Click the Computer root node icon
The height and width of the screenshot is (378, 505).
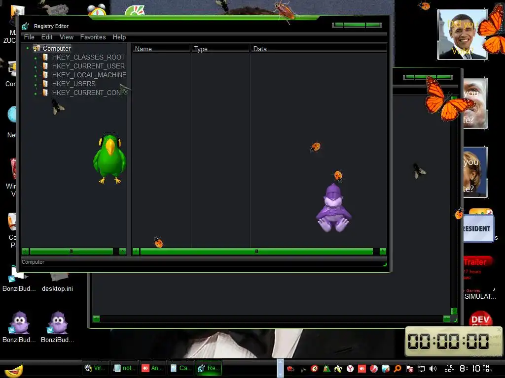pyautogui.click(x=36, y=48)
